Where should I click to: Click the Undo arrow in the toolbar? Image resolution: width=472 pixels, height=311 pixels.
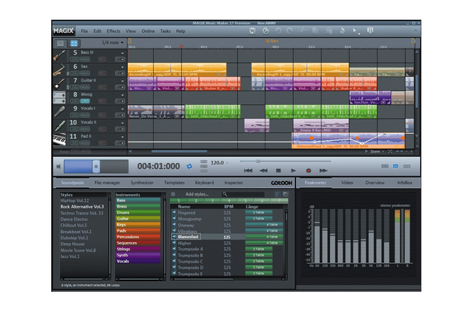click(278, 30)
